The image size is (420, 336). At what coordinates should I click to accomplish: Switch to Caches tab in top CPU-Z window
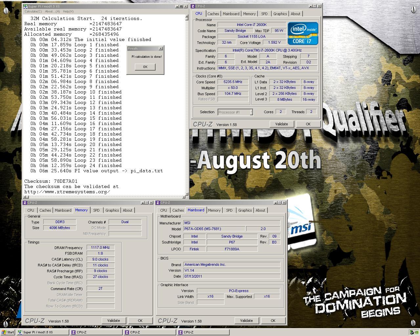click(x=213, y=14)
